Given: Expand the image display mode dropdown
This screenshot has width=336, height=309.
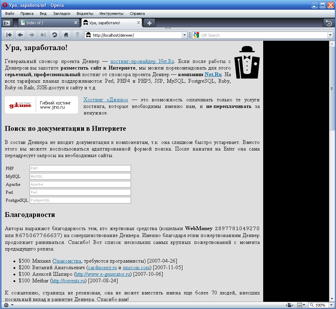Looking at the screenshot, I should 304,305.
